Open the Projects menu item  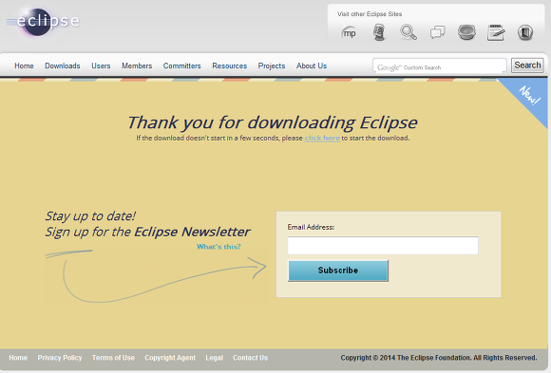(272, 66)
